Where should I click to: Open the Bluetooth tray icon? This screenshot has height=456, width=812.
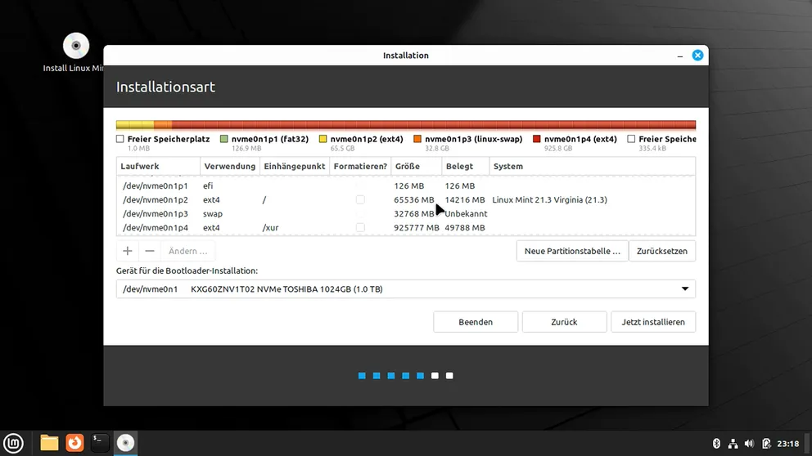click(x=717, y=444)
